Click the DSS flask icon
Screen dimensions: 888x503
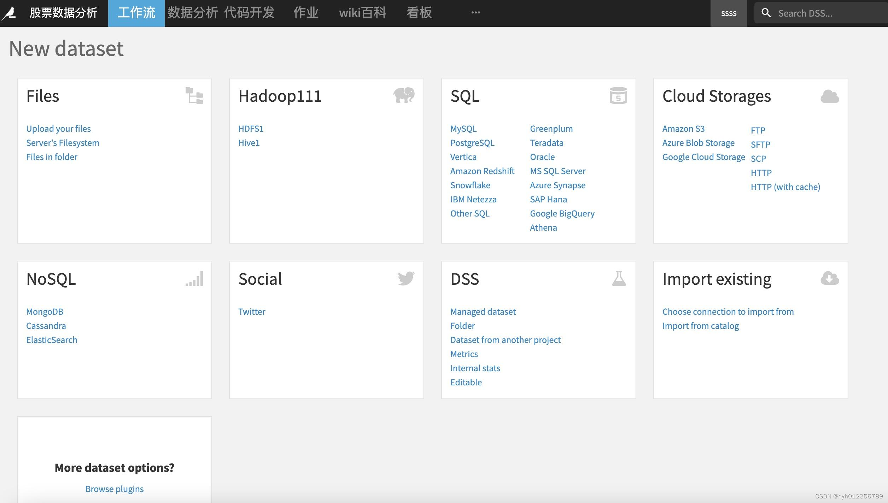tap(619, 279)
